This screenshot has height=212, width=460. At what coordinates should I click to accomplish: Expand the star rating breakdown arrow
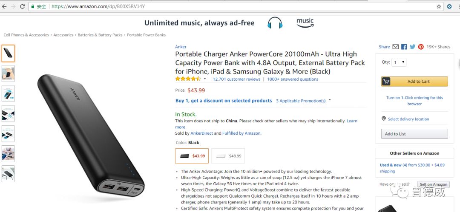[205, 79]
